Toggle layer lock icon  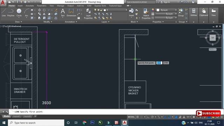[x=101, y=10]
